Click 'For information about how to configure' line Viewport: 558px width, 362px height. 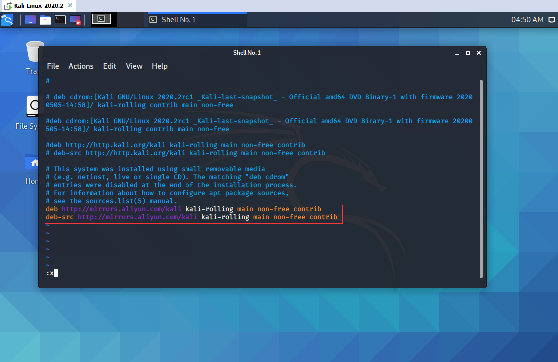click(x=167, y=193)
